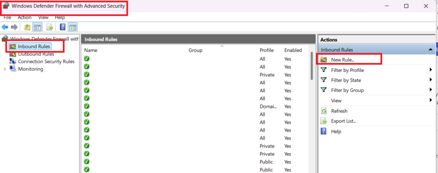Select the Monitoring tree node
This screenshot has width=438, height=173.
coord(30,69)
